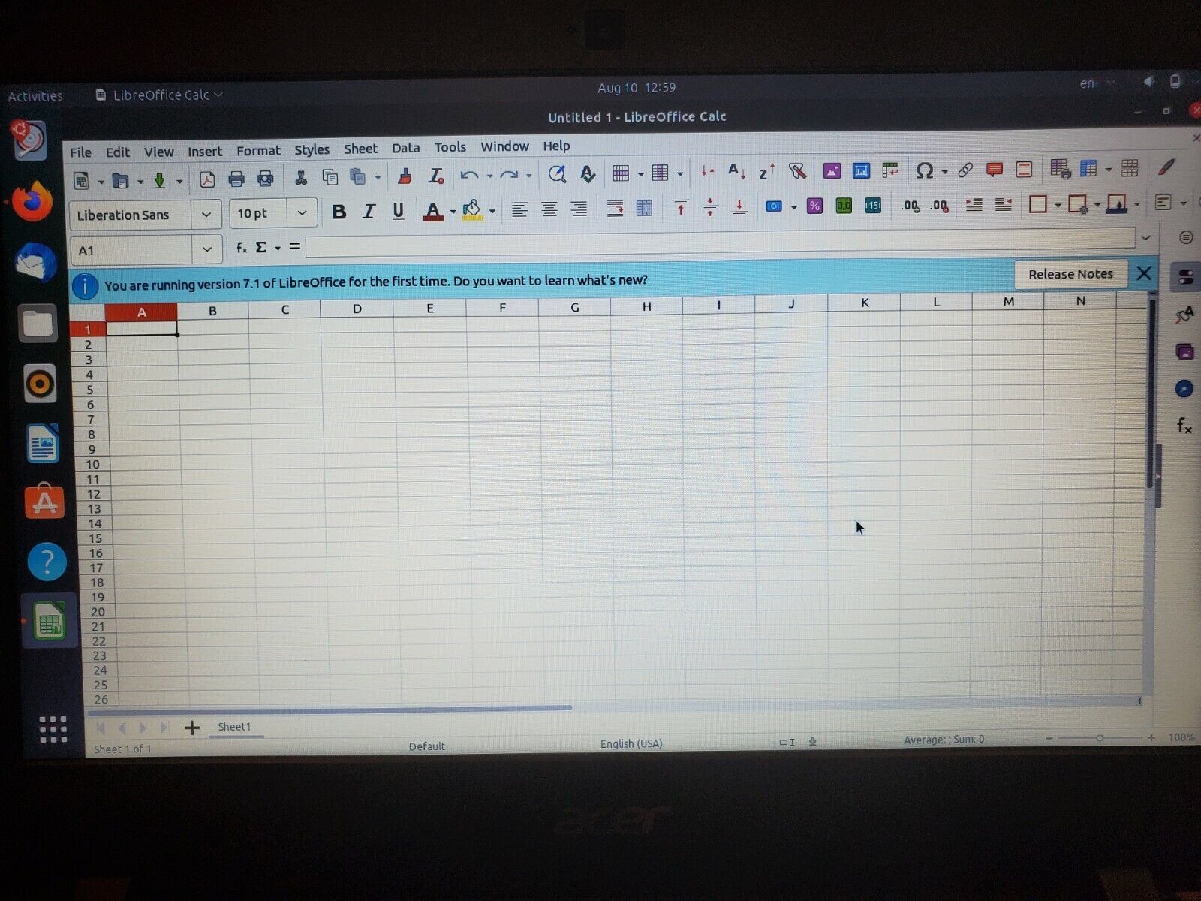
Task: Insert an image using the picture icon
Action: click(832, 171)
